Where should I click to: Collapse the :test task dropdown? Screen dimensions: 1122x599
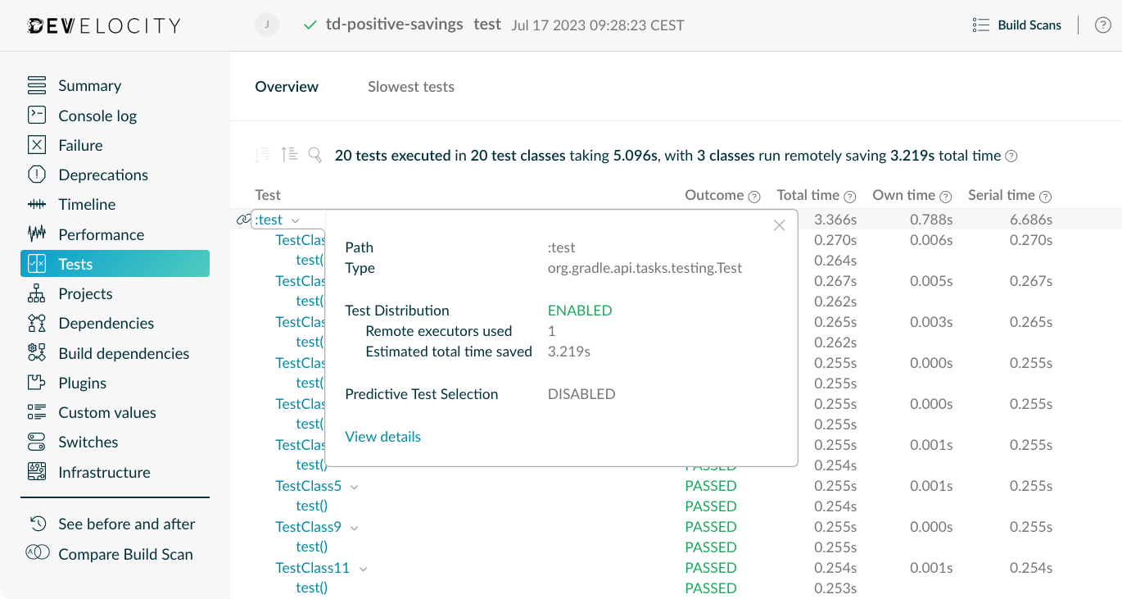[x=294, y=220]
